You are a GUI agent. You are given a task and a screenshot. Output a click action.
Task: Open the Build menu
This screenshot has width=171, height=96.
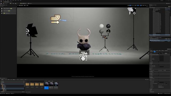click(x=13, y=1)
